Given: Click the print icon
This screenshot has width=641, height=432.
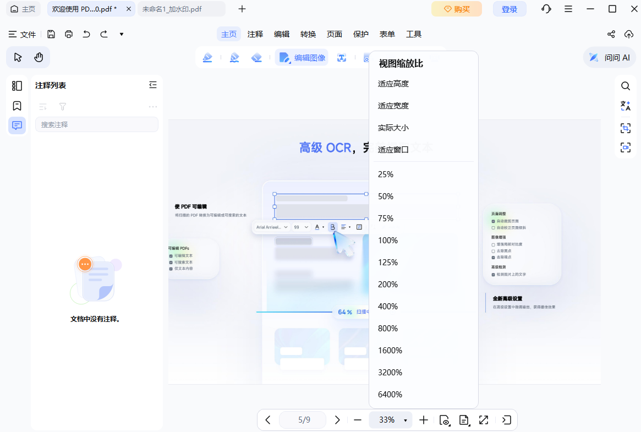Looking at the screenshot, I should click(69, 34).
